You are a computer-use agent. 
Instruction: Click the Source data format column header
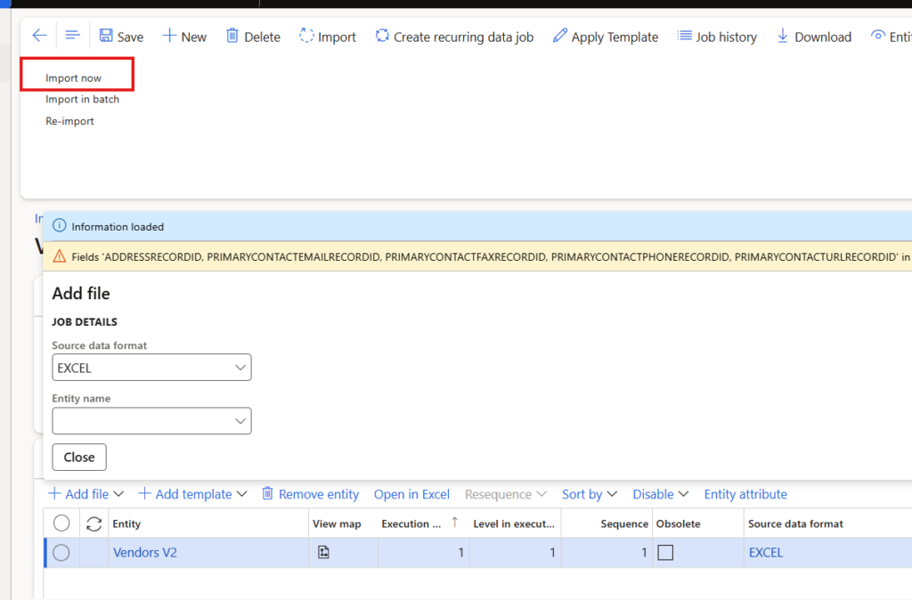pos(795,523)
